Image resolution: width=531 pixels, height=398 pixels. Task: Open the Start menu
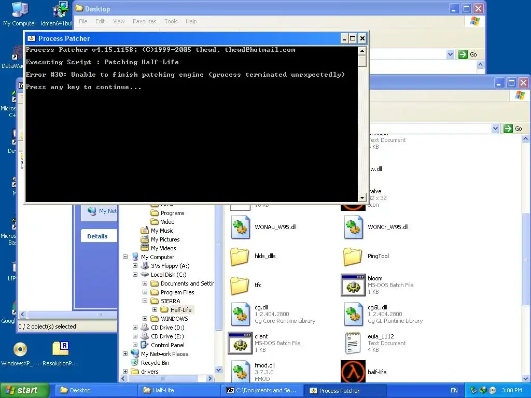(x=24, y=390)
